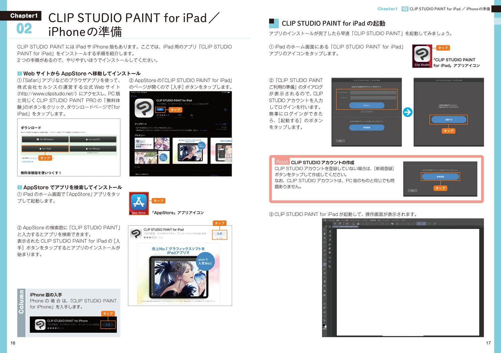Expand the chevron at canvas tab bar right
This screenshot has width=501, height=353.
click(x=482, y=227)
